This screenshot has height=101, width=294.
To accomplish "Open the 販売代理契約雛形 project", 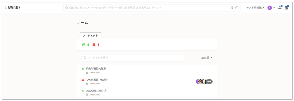I will (96, 69).
